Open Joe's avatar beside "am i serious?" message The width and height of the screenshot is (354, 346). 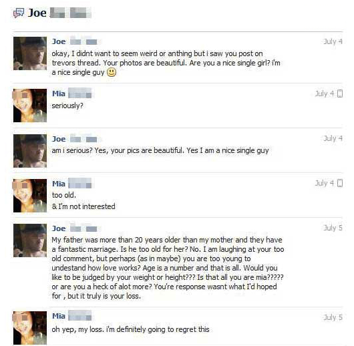pyautogui.click(x=30, y=151)
